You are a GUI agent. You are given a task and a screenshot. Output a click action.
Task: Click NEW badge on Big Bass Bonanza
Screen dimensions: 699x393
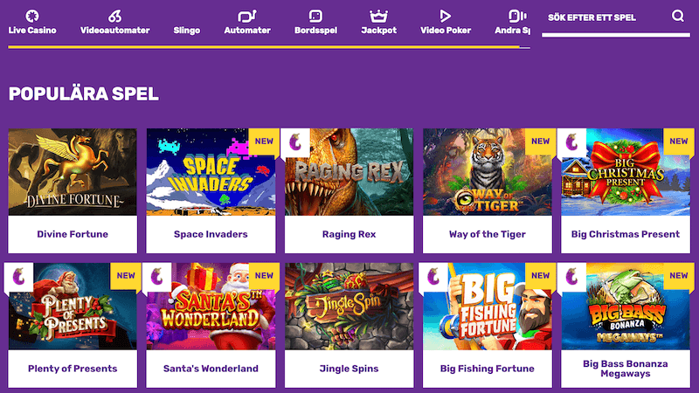click(679, 276)
